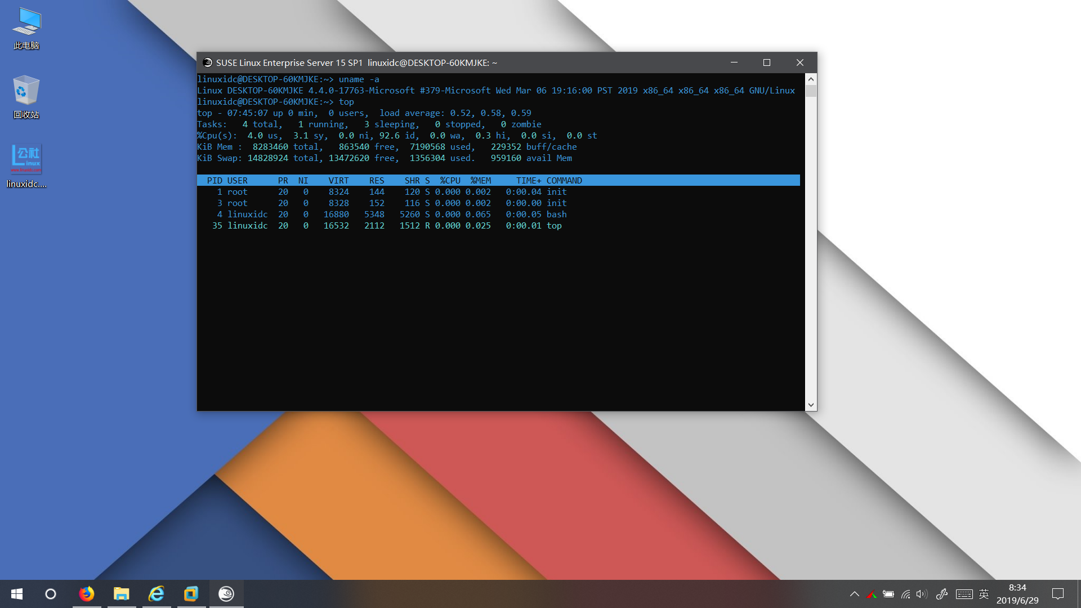The image size is (1081, 608).
Task: Expand hidden system tray icons chevron
Action: pyautogui.click(x=854, y=594)
